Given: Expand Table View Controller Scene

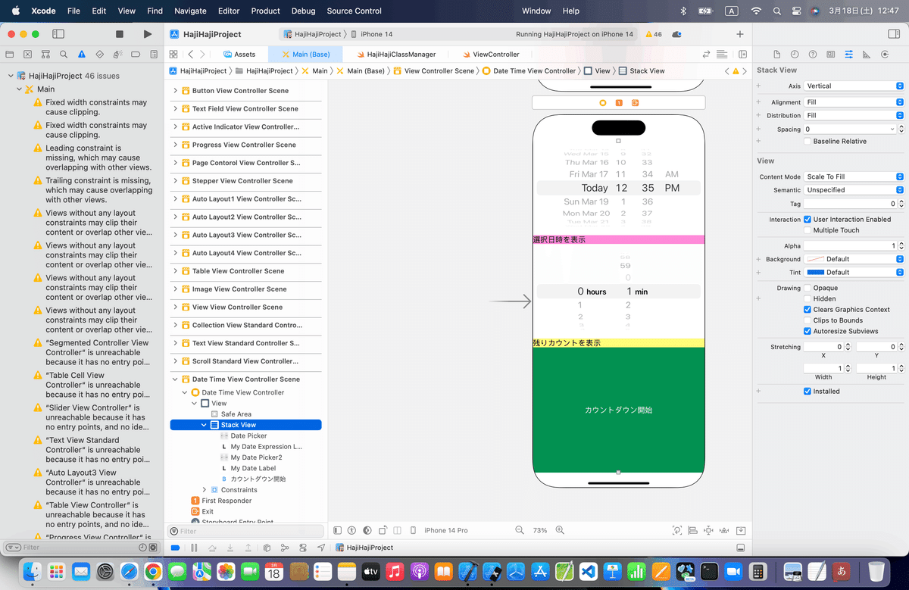Looking at the screenshot, I should 175,271.
